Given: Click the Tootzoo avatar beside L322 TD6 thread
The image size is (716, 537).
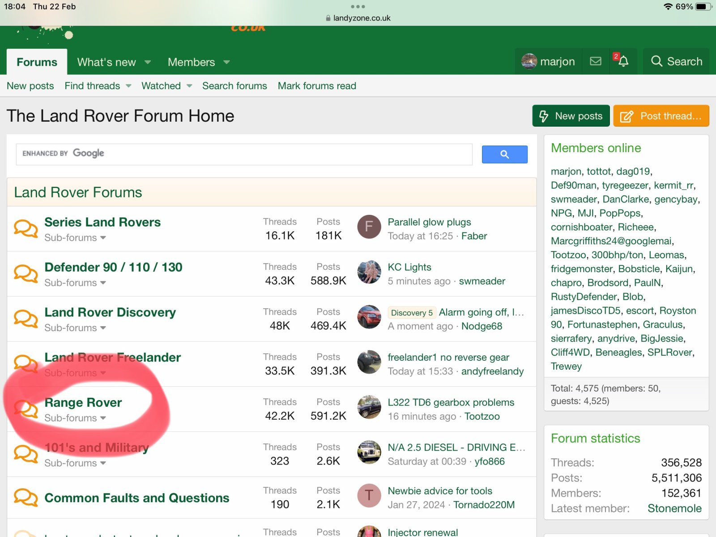Looking at the screenshot, I should 369,407.
